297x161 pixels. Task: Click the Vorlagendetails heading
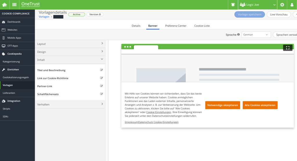click(53, 12)
